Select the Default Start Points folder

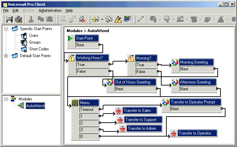(35, 56)
